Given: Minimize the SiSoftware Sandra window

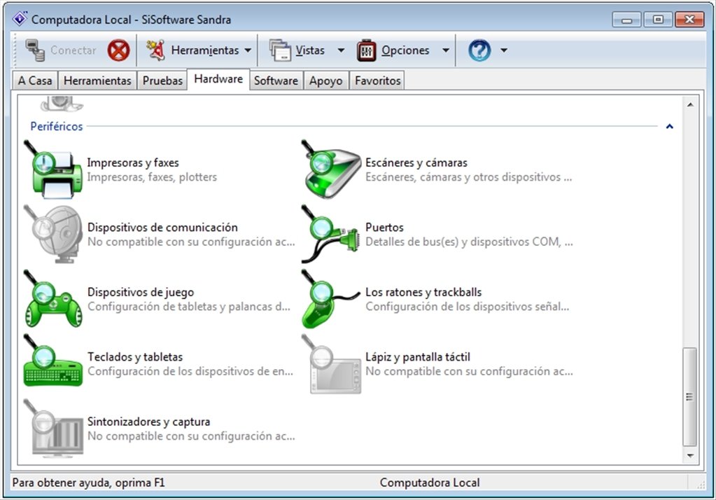Looking at the screenshot, I should coord(627,20).
